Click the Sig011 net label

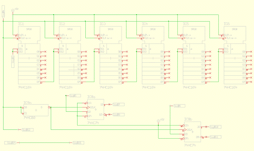click(215, 137)
